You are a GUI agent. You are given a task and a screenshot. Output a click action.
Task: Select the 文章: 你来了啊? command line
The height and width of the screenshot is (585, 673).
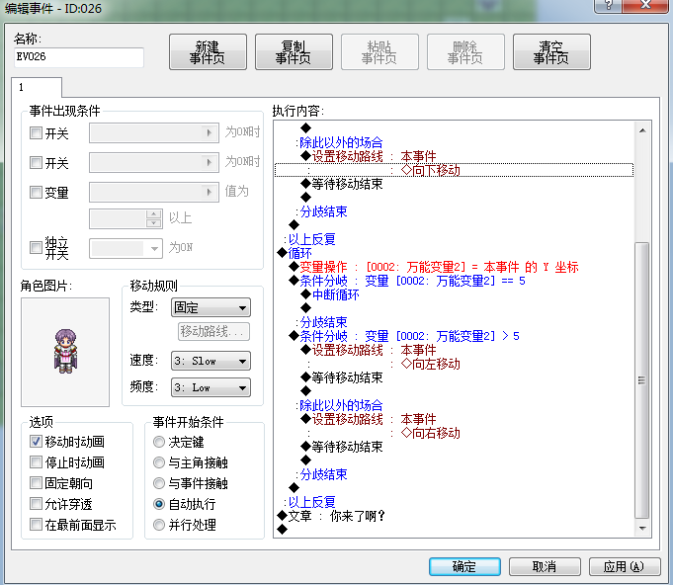pyautogui.click(x=454, y=516)
